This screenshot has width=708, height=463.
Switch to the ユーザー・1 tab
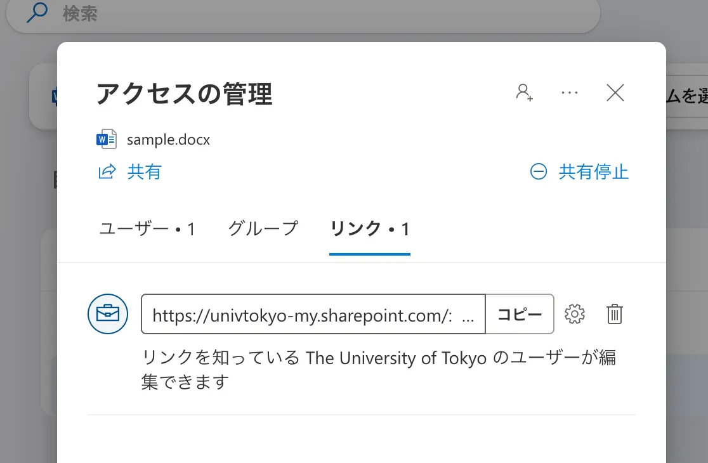coord(147,229)
